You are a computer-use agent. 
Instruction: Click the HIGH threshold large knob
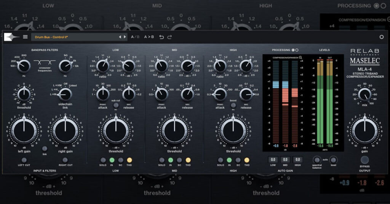(233, 131)
